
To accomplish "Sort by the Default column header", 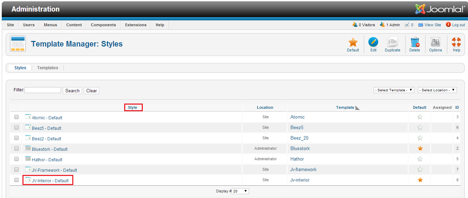I will pyautogui.click(x=420, y=107).
